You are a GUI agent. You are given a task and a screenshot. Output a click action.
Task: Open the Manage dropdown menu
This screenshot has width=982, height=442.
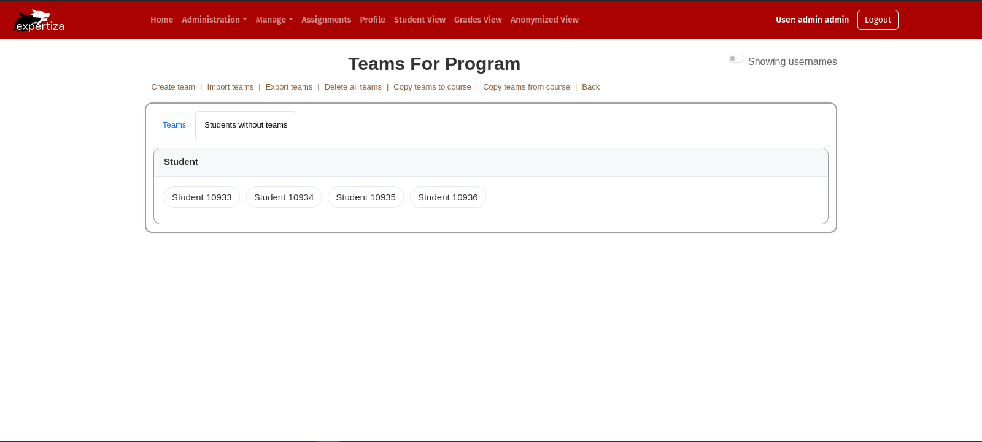[x=274, y=20]
